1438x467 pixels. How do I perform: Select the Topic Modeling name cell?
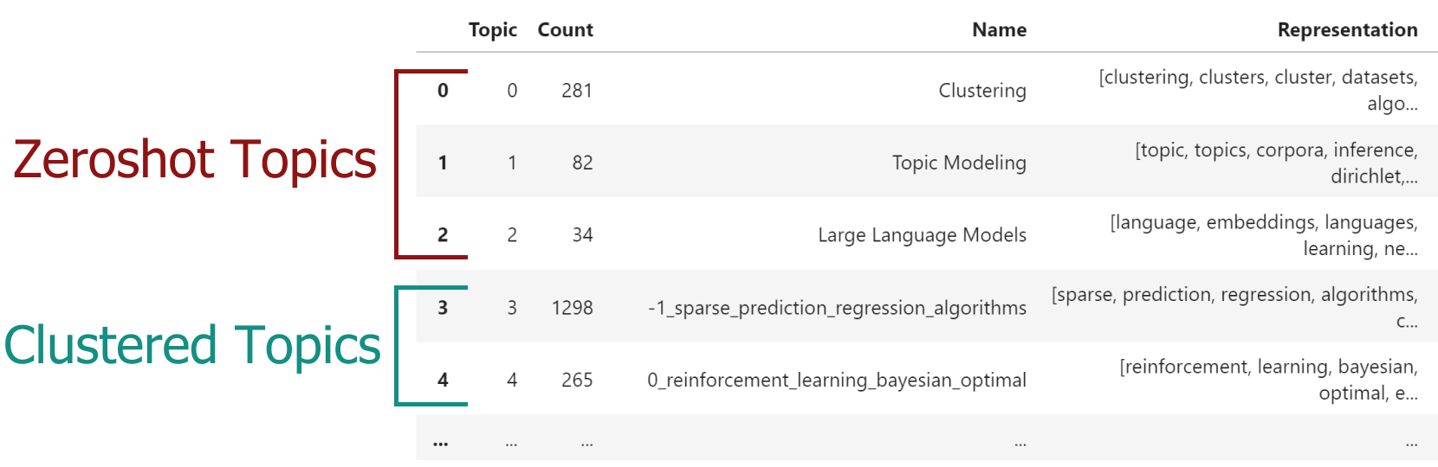click(959, 163)
